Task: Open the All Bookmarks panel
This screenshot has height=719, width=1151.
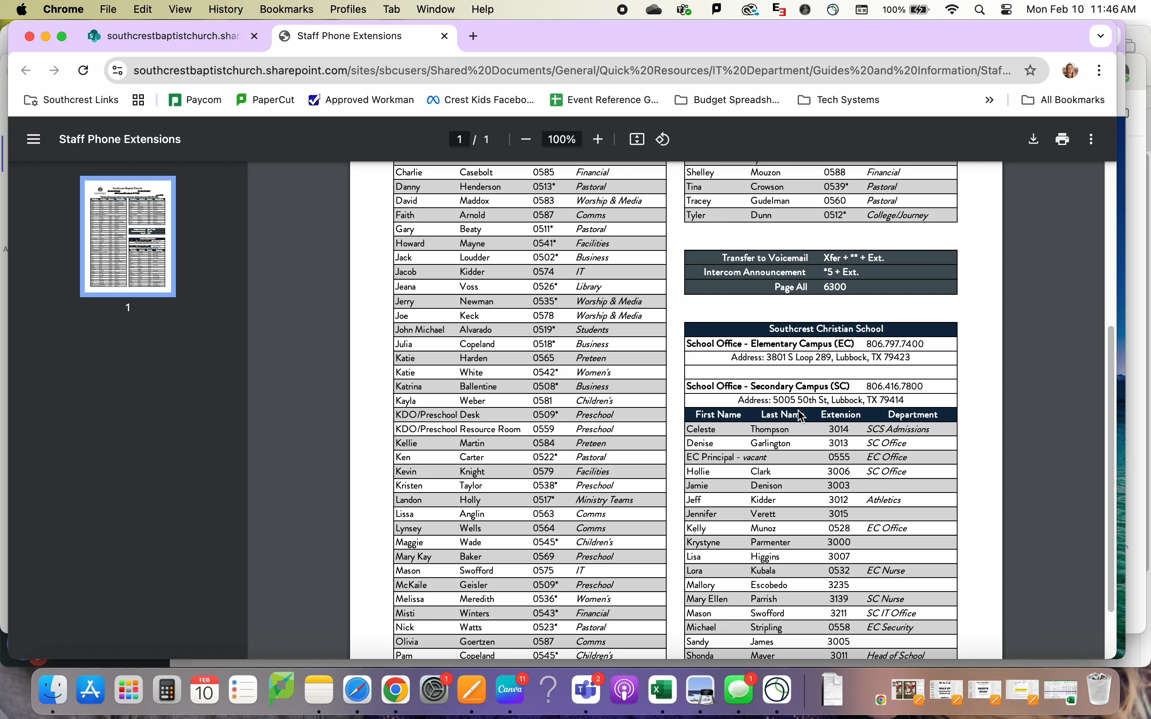Action: (1063, 99)
